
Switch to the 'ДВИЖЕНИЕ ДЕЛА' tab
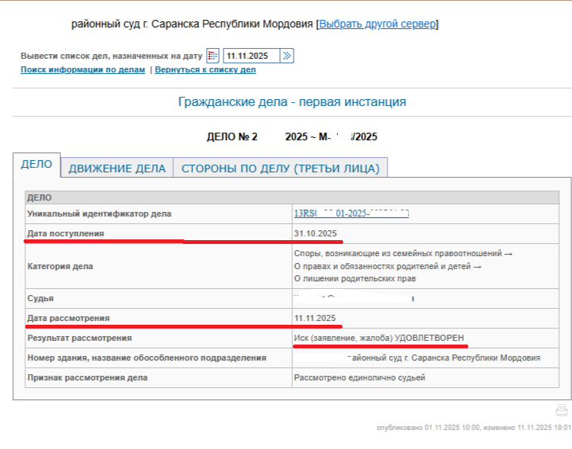click(x=117, y=168)
